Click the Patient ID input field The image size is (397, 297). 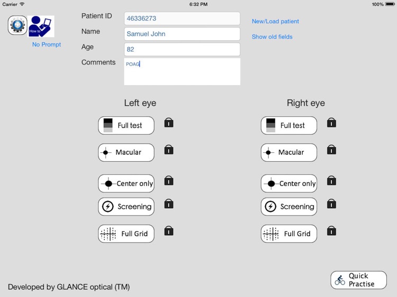[x=182, y=18]
